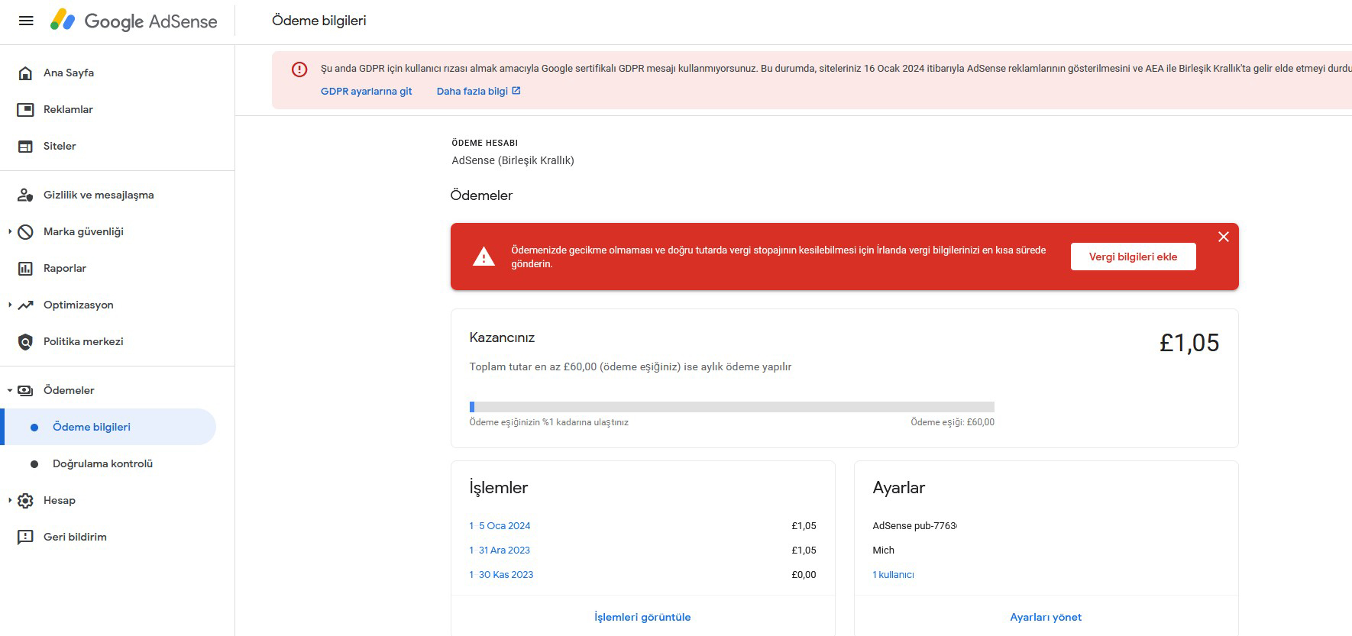This screenshot has height=636, width=1352.
Task: Dismiss the red tax information alert
Action: [1224, 237]
